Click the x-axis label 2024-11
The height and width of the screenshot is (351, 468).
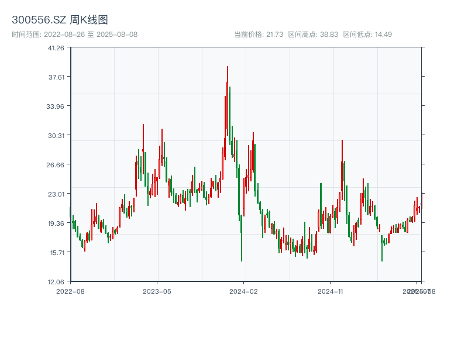tap(330, 291)
